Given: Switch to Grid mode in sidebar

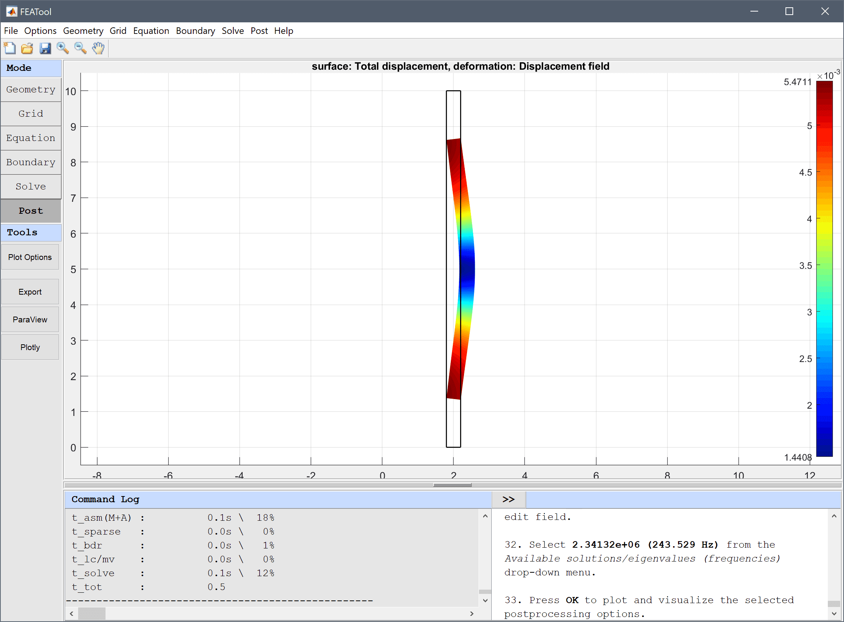Looking at the screenshot, I should (31, 114).
